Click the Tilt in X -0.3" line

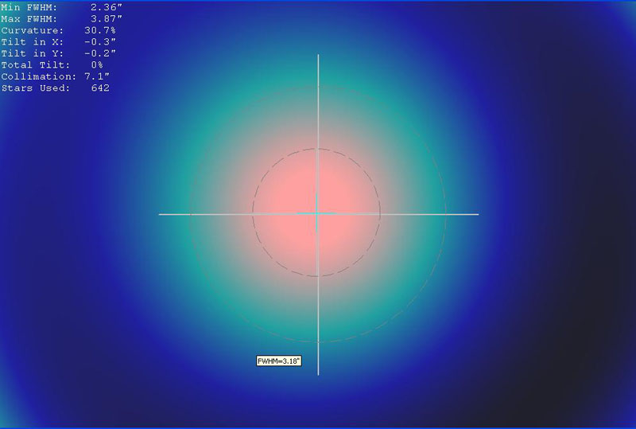(x=58, y=42)
